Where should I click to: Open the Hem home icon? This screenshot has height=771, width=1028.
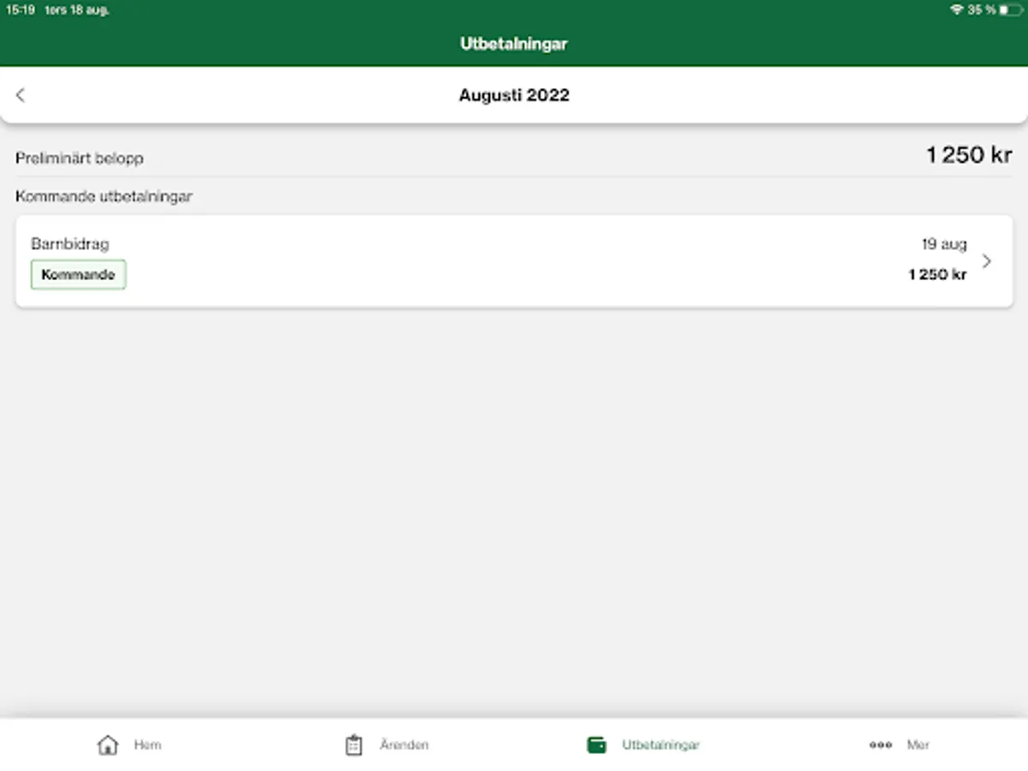coord(108,744)
